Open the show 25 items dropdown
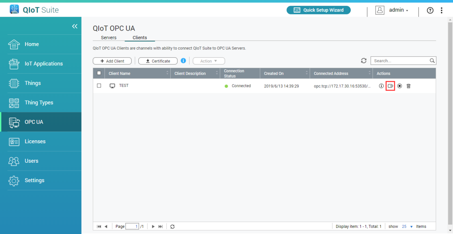453x234 pixels. point(407,226)
